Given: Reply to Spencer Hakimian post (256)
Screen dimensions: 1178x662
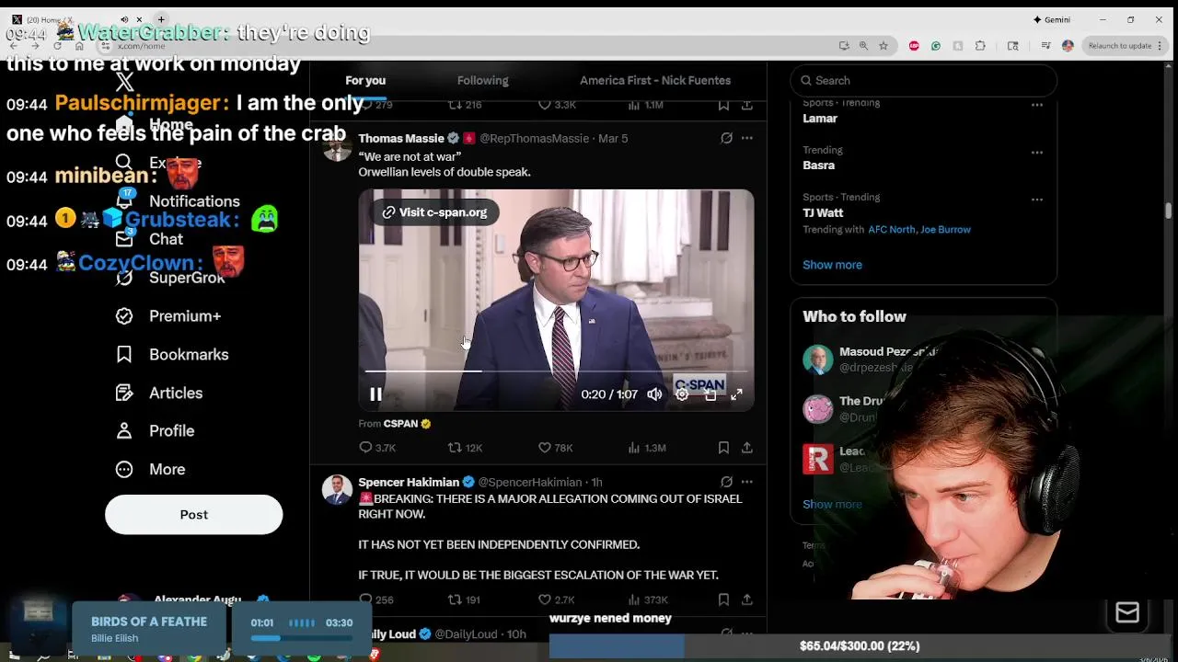Looking at the screenshot, I should click(x=375, y=599).
